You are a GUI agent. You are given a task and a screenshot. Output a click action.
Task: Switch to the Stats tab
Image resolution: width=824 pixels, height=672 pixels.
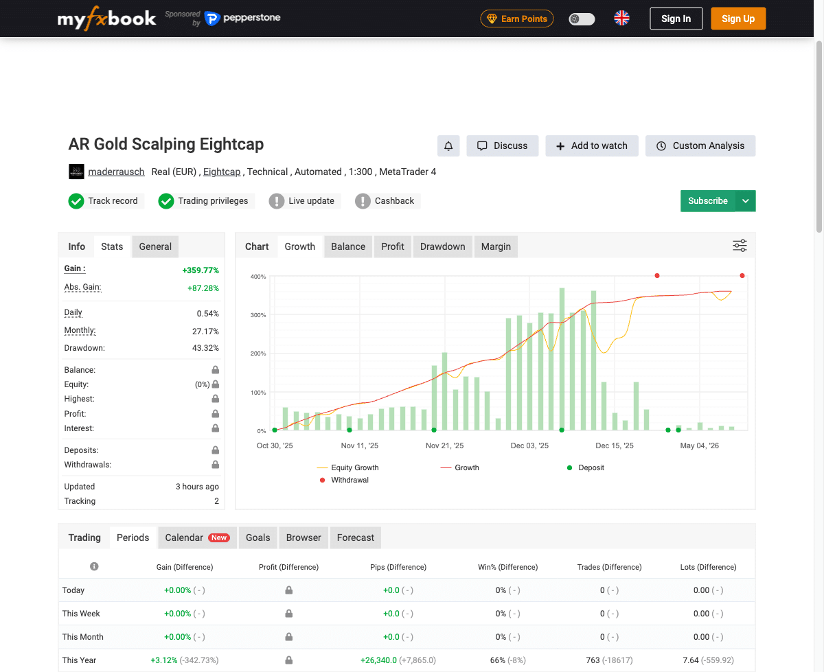click(x=112, y=246)
